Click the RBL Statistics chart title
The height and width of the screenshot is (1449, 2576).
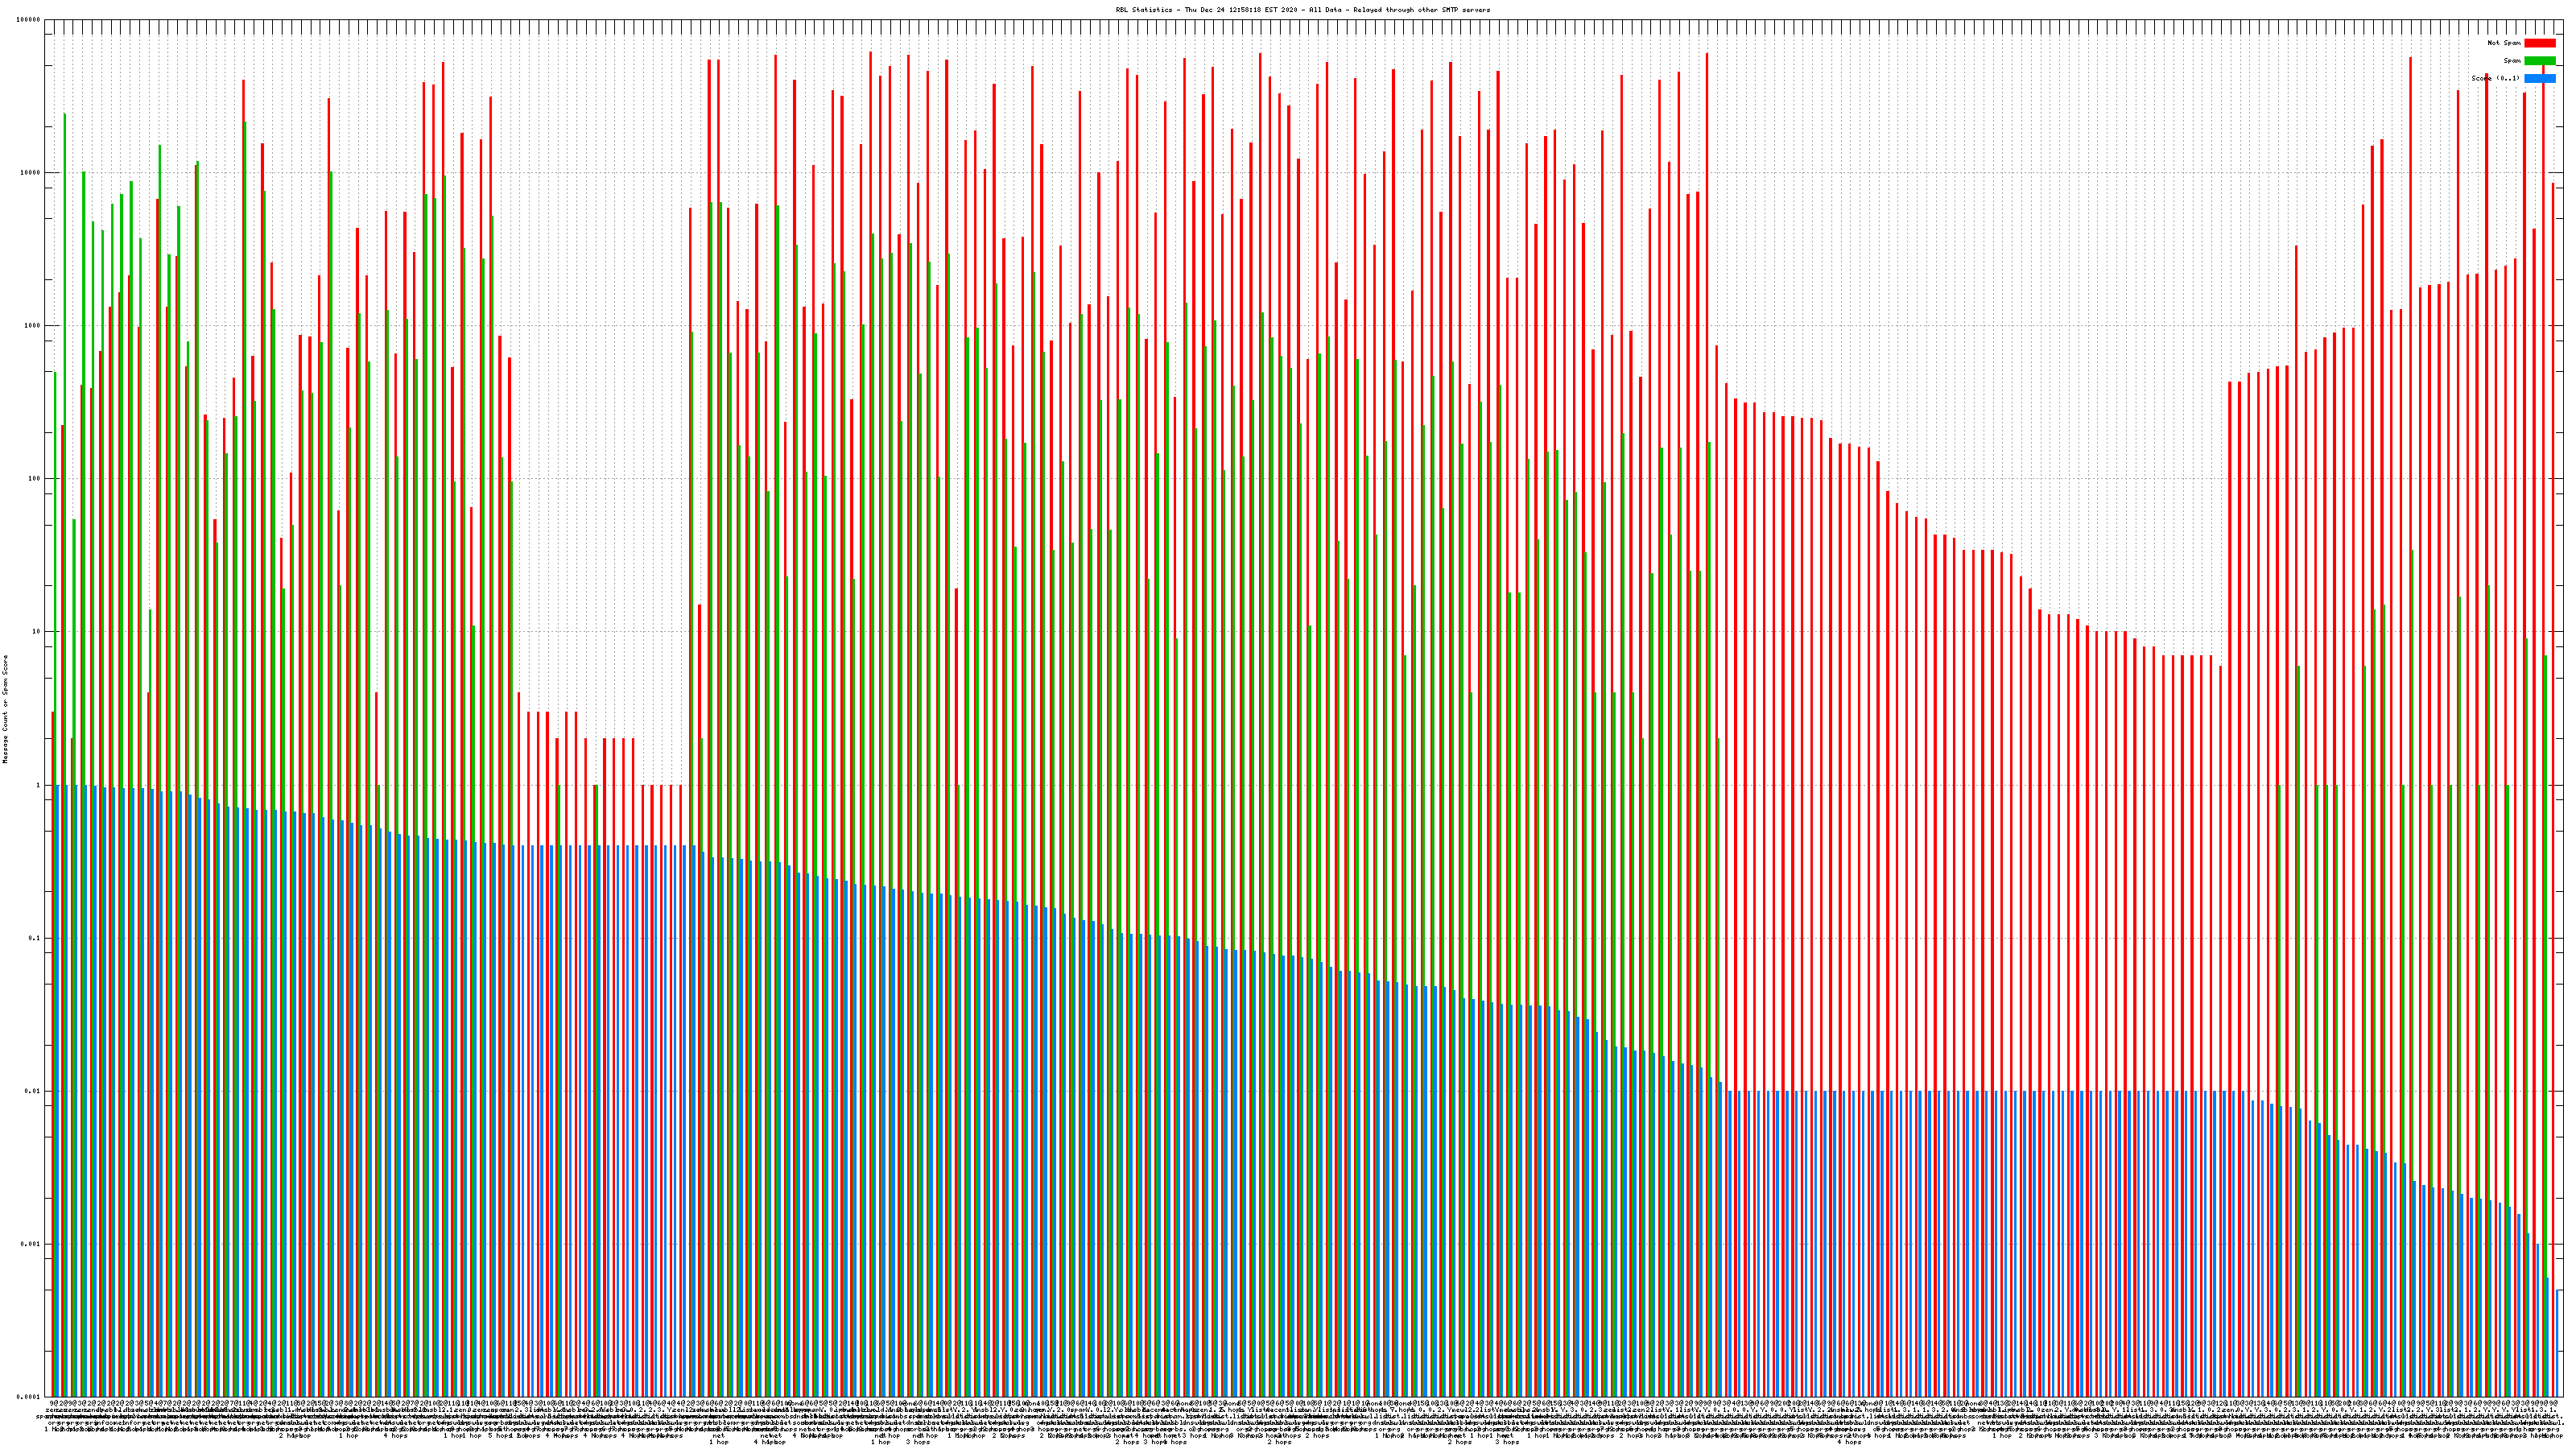click(1302, 10)
